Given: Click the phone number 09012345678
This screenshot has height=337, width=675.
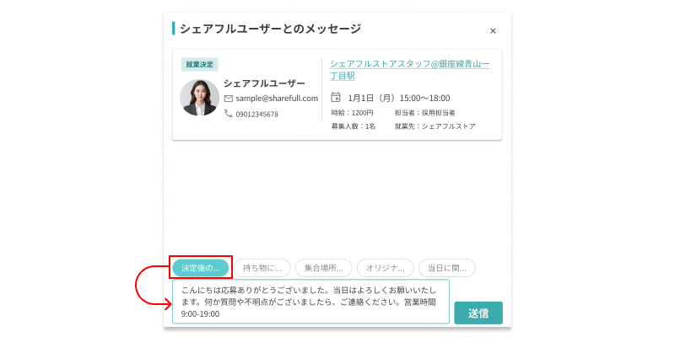Looking at the screenshot, I should point(256,115).
